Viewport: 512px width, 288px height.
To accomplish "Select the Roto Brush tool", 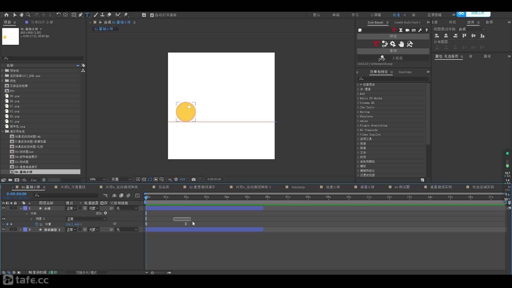I will coord(118,15).
